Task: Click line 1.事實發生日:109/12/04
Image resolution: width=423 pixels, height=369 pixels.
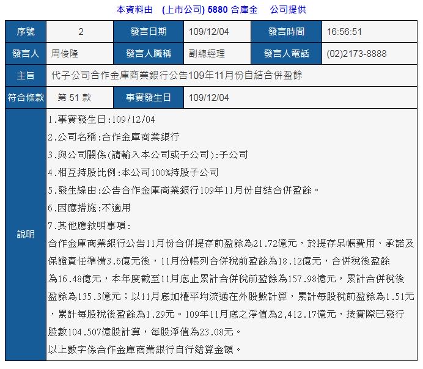Action: pos(101,119)
